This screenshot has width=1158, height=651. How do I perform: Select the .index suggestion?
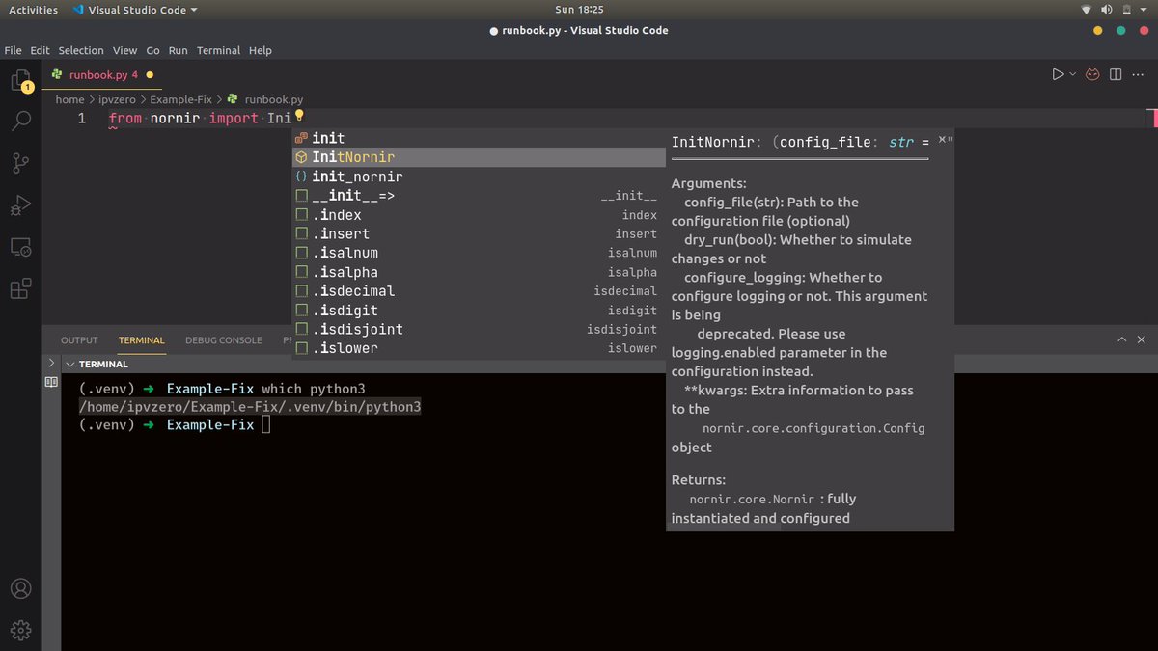(x=479, y=215)
